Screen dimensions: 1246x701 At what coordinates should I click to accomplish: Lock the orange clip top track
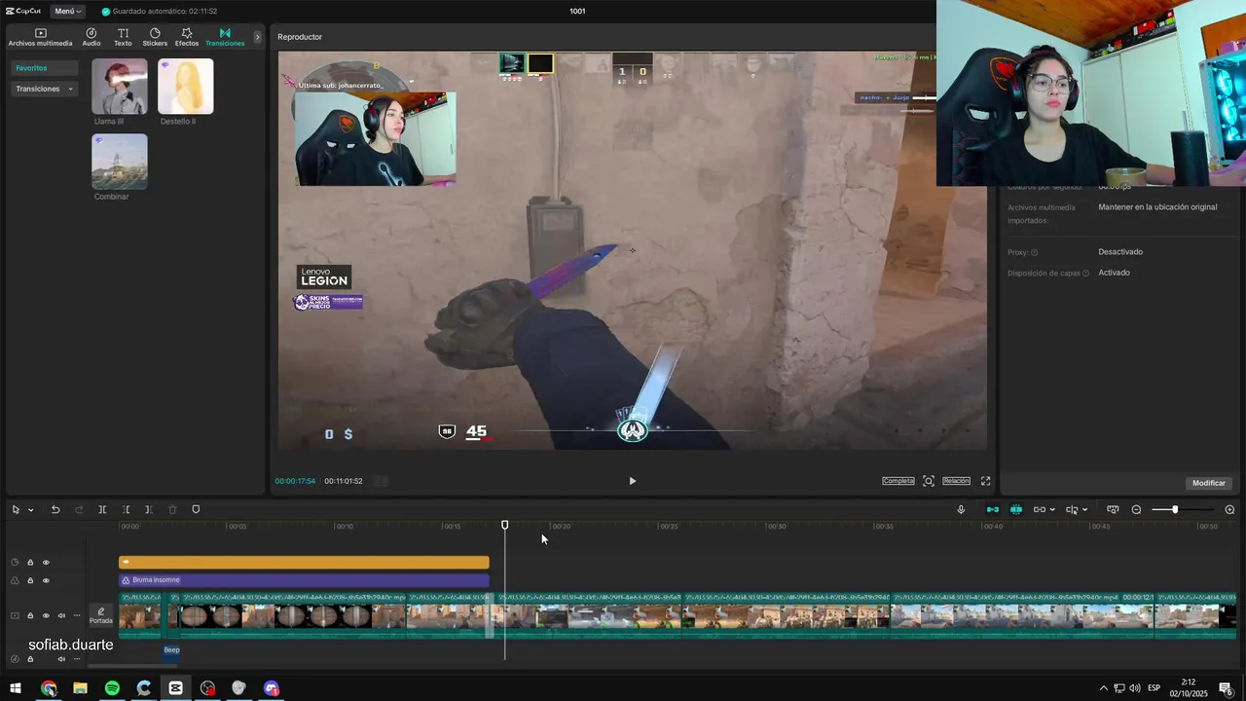30,562
